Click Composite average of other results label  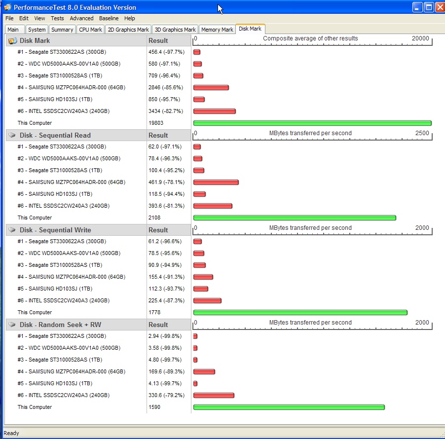click(x=310, y=38)
